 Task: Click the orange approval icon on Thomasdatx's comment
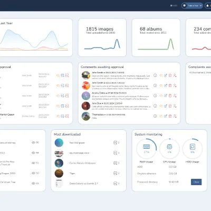pyautogui.click(x=161, y=116)
